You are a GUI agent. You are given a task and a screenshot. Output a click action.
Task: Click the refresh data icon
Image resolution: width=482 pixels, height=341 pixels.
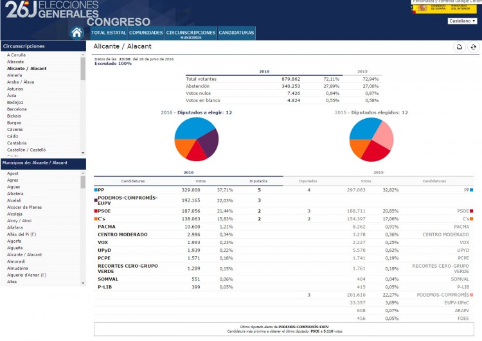point(474,47)
